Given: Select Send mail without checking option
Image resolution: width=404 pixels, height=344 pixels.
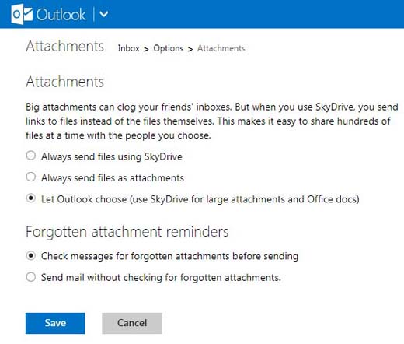Looking at the screenshot, I should [31, 277].
